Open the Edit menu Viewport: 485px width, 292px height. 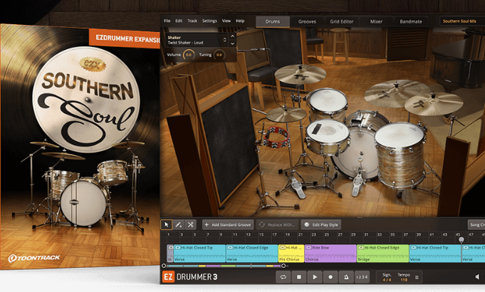tap(179, 21)
